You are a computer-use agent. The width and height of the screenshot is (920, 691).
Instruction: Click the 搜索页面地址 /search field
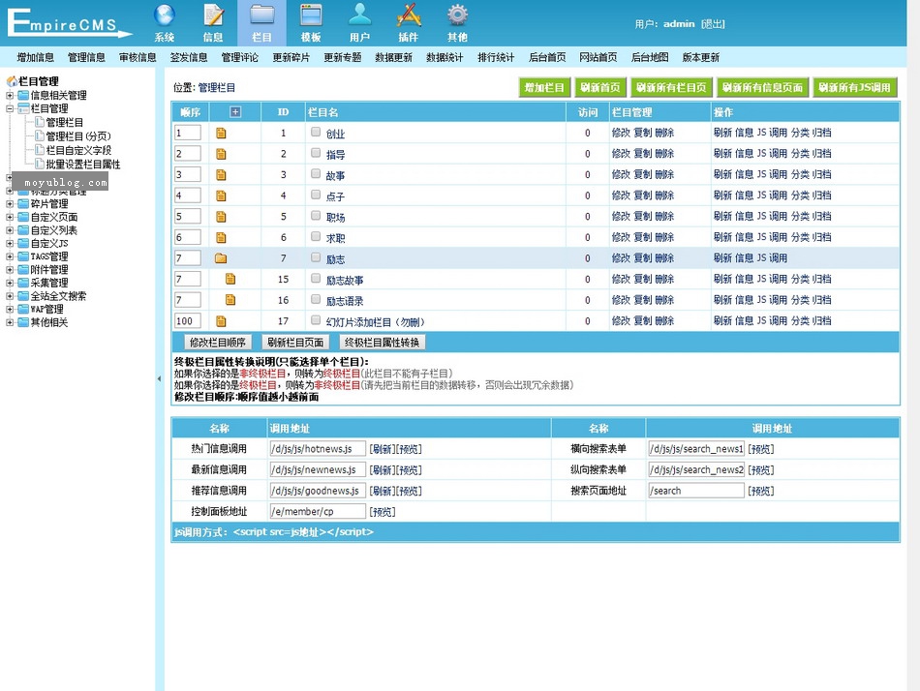(696, 491)
